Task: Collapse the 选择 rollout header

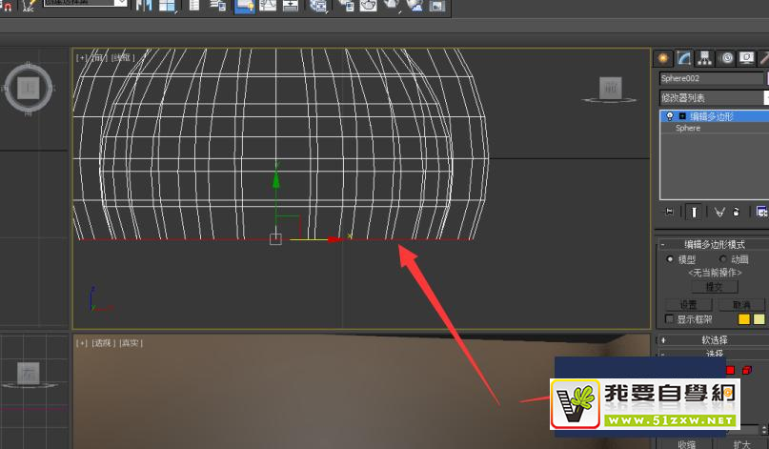Action: click(712, 353)
